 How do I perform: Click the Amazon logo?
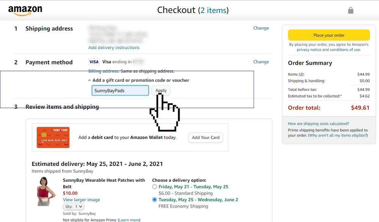25,10
